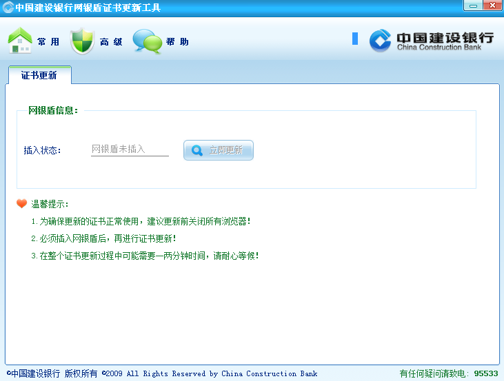Click the 高级 menu label

click(x=111, y=42)
